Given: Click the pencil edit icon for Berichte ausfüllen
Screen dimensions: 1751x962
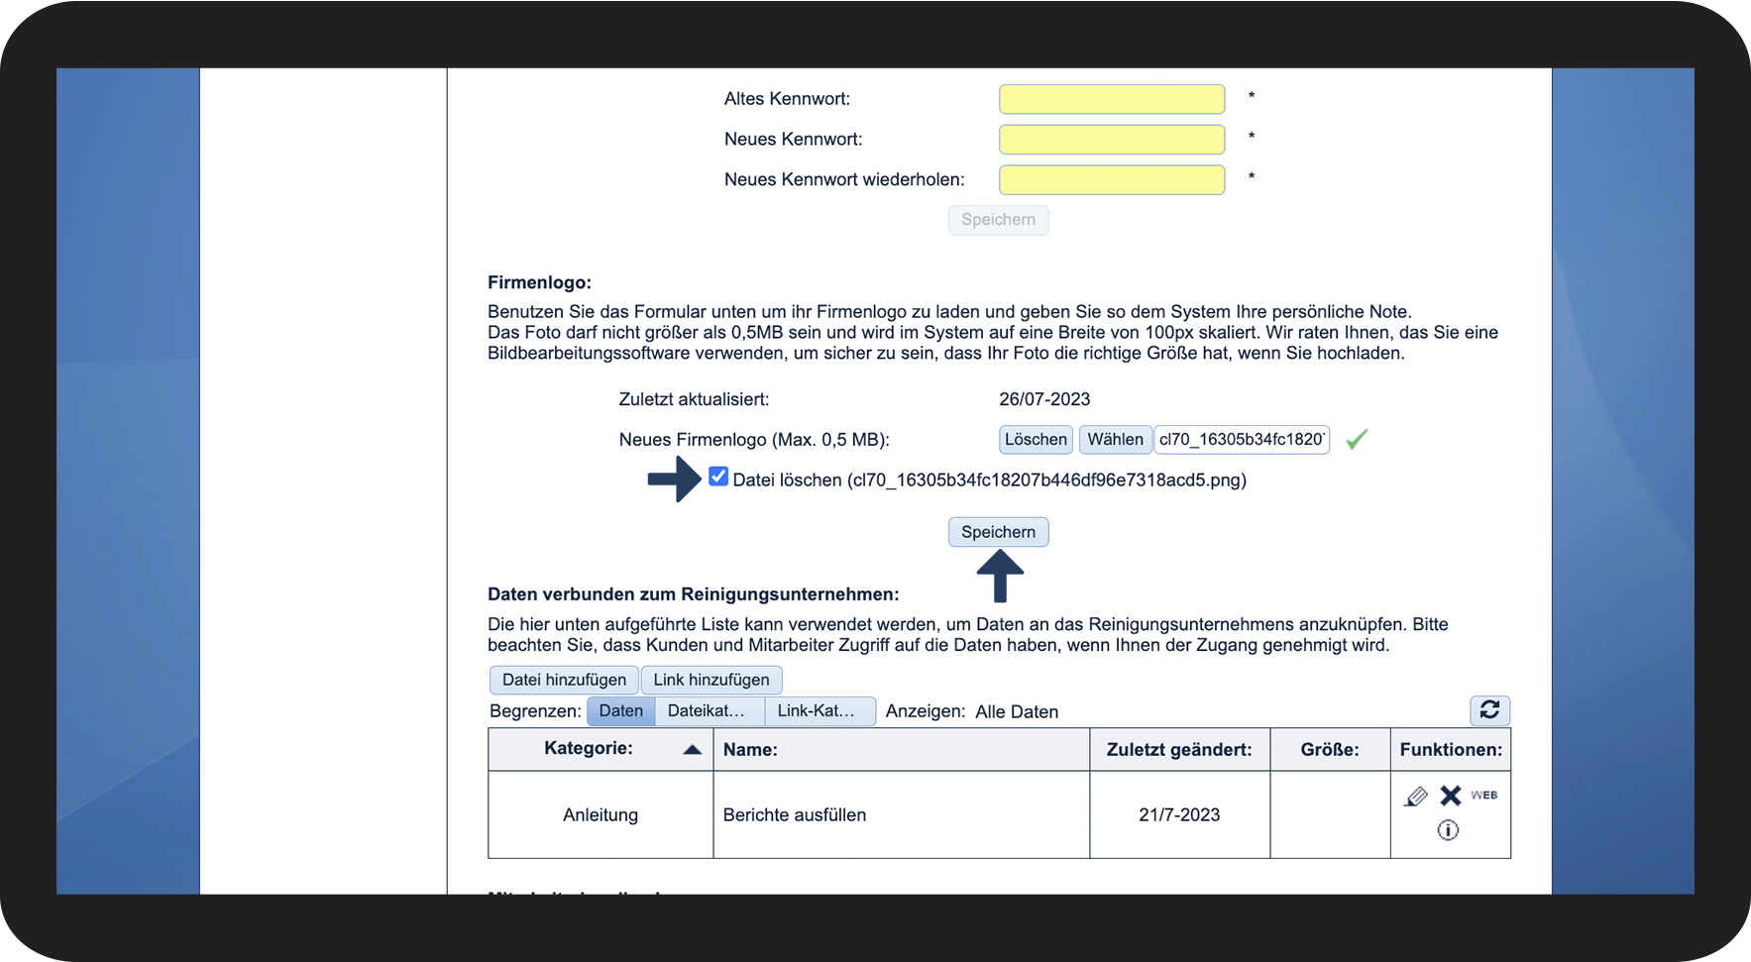Looking at the screenshot, I should tap(1416, 796).
